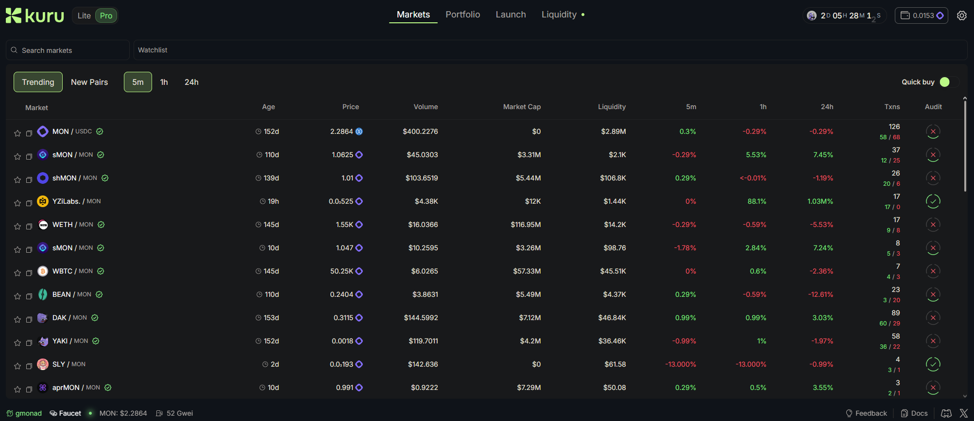The height and width of the screenshot is (421, 974).
Task: Click the Kuru logo
Action: tap(34, 16)
